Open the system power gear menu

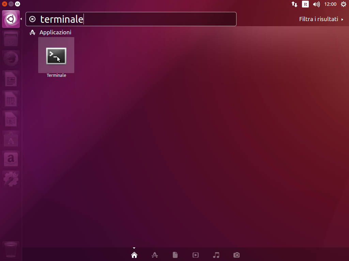coord(343,4)
